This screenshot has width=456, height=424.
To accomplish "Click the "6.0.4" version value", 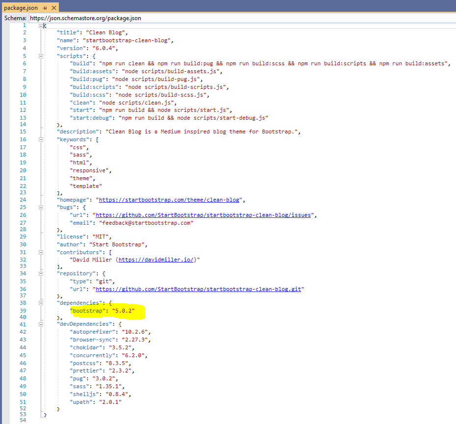I will [104, 48].
